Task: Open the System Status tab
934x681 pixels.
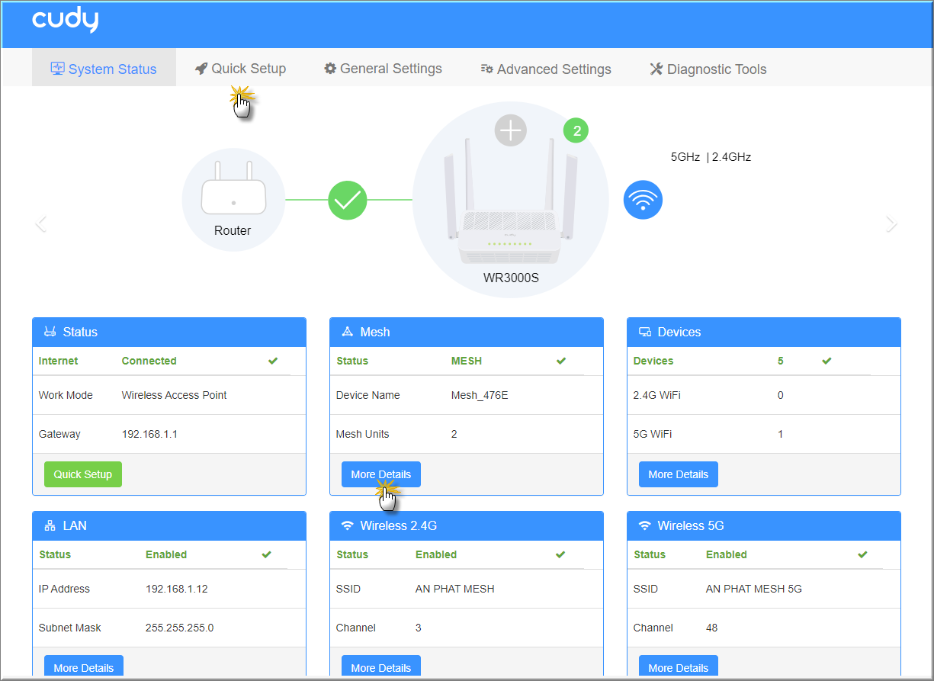Action: coord(104,69)
